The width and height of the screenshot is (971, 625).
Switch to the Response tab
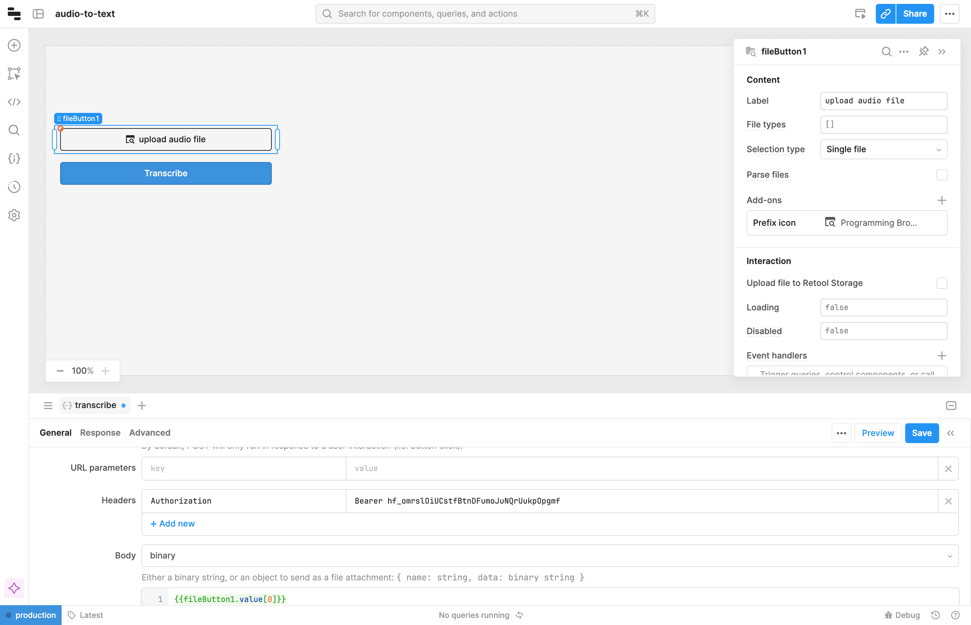coord(100,432)
